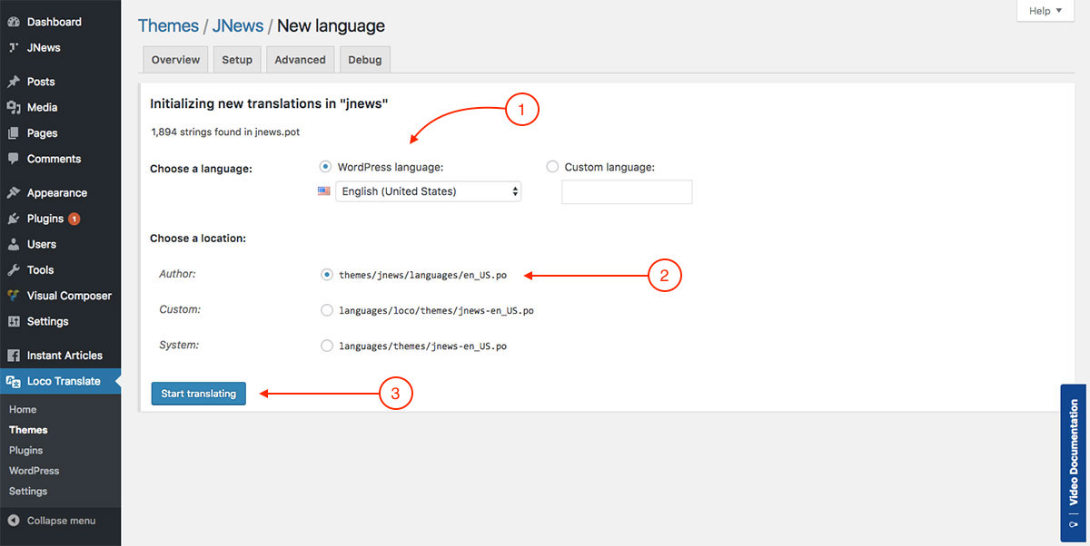Open the Video Documentation side tab

pos(1074,463)
